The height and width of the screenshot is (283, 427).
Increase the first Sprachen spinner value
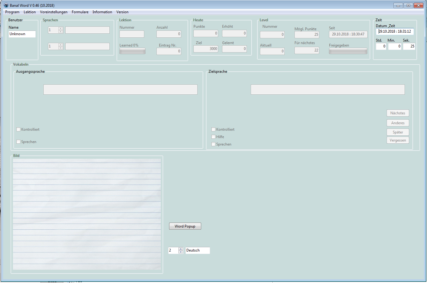point(61,28)
